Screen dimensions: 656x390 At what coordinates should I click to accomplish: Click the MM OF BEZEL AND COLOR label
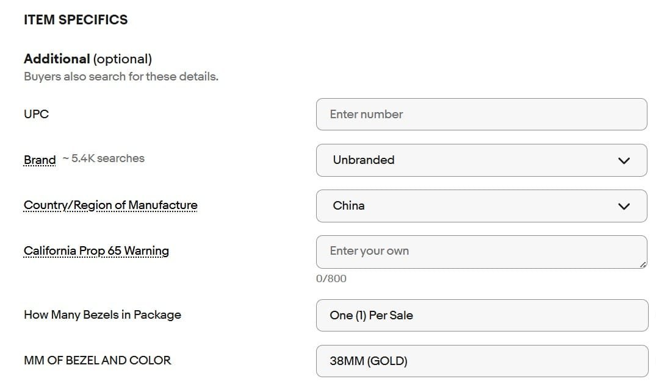pos(98,361)
